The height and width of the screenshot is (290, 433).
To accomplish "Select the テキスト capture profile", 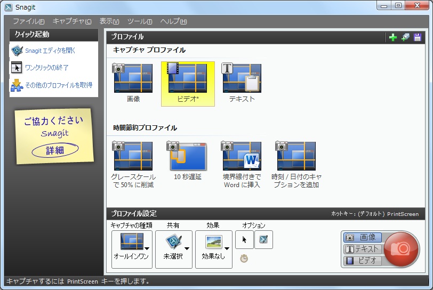I will [x=242, y=83].
